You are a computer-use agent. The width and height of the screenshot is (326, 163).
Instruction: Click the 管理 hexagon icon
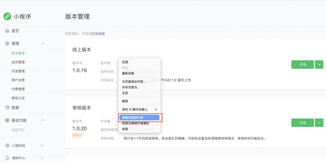click(7, 44)
